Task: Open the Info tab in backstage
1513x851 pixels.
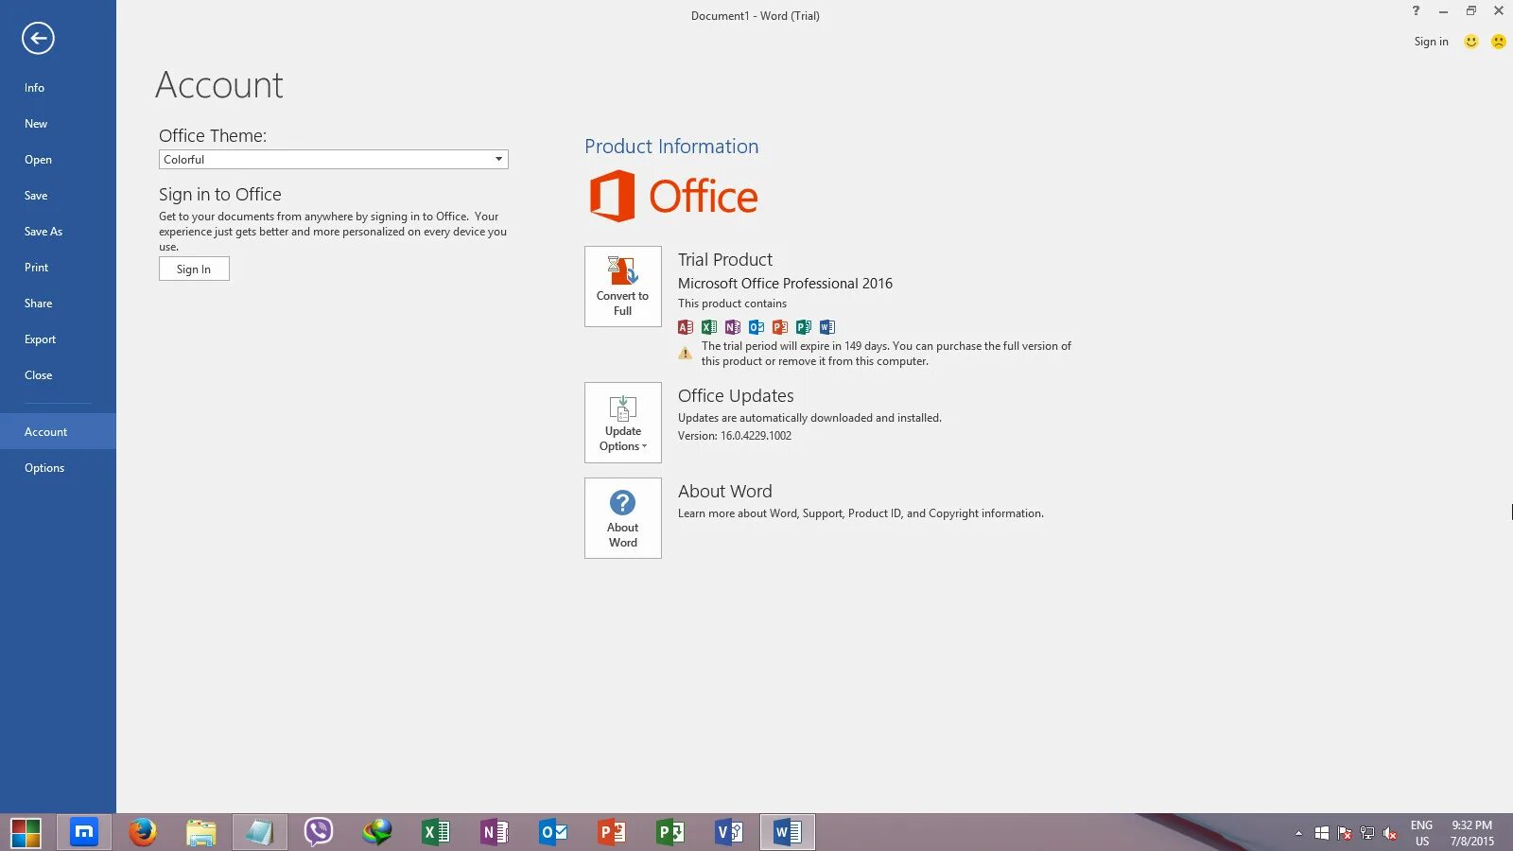Action: tap(58, 88)
